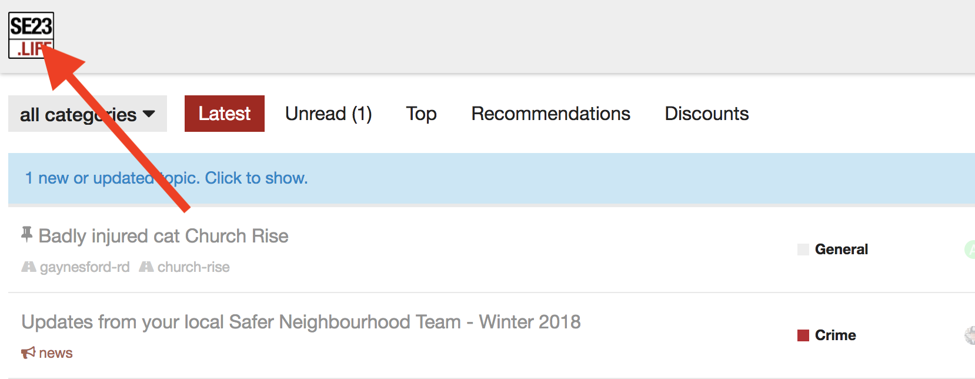Click the pin icon beside Badly injured cat
The height and width of the screenshot is (379, 975).
point(26,235)
